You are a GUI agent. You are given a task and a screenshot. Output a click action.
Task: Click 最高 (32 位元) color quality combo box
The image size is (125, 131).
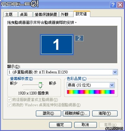coord(91,85)
